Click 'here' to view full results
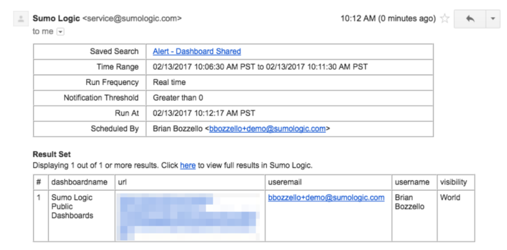Screen dimensions: 507x250 [188, 165]
